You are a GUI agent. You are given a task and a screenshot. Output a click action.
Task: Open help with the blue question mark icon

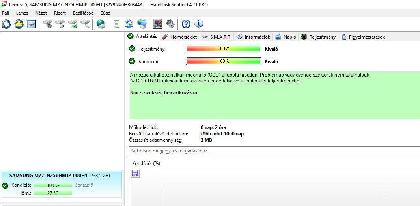(186, 24)
